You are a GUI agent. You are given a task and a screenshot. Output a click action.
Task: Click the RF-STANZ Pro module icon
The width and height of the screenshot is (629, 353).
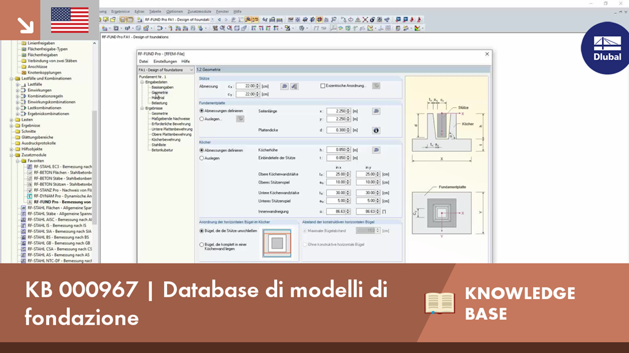coord(29,190)
